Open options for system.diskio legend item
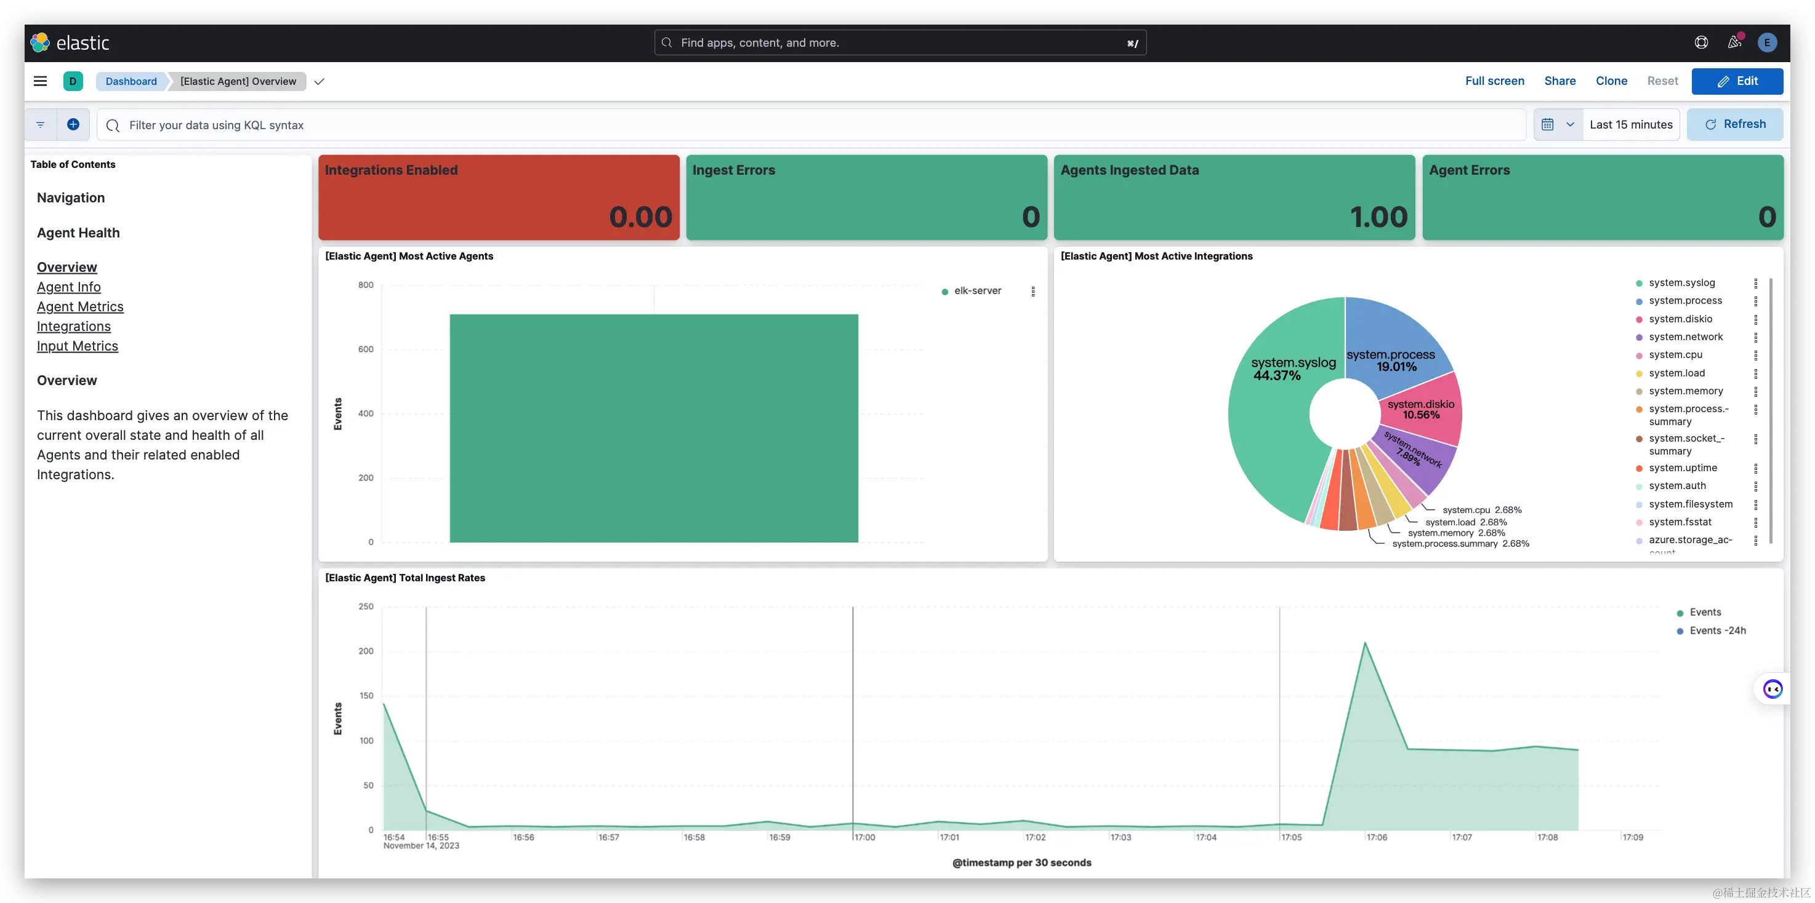This screenshot has width=1815, height=903. tap(1755, 319)
